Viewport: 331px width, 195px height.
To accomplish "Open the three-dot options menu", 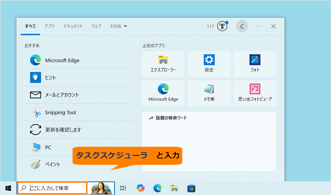I will click(259, 26).
